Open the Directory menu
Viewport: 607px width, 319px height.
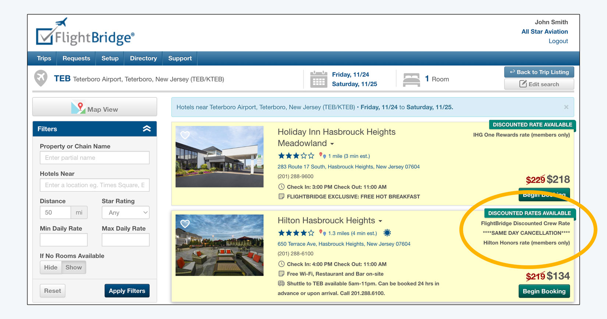tap(143, 58)
